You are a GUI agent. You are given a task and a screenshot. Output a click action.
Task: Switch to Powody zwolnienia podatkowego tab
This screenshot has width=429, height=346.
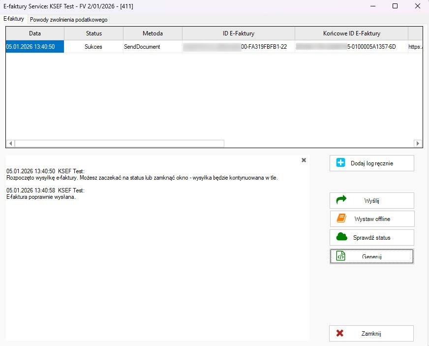[68, 20]
